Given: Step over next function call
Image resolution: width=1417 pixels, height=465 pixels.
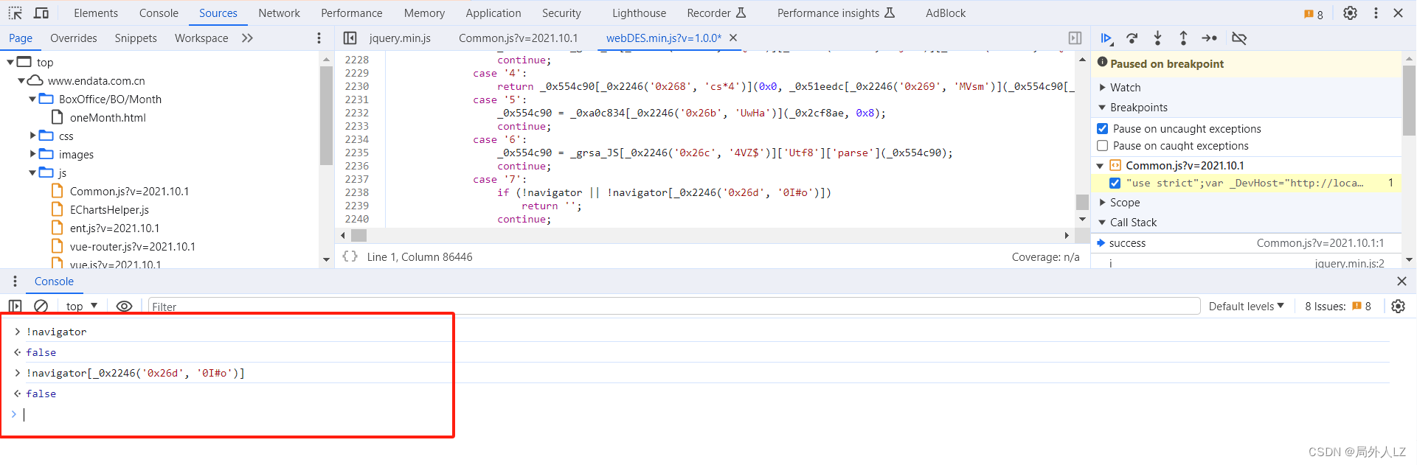Looking at the screenshot, I should point(1132,38).
